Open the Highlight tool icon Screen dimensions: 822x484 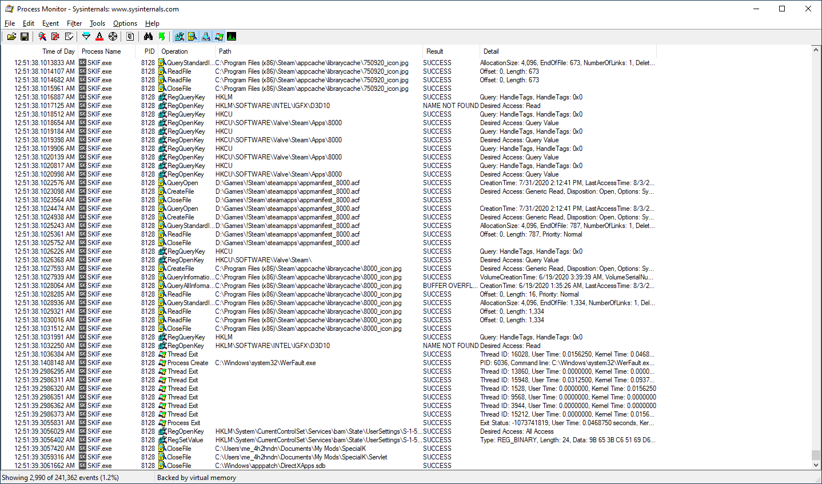[x=99, y=37]
